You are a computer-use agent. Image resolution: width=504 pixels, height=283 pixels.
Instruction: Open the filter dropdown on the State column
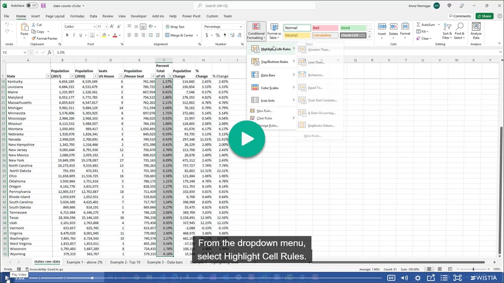[x=47, y=76]
